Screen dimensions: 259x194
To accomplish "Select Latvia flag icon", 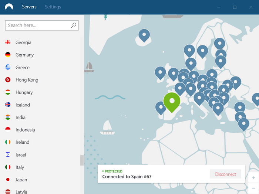I will (x=8, y=191).
